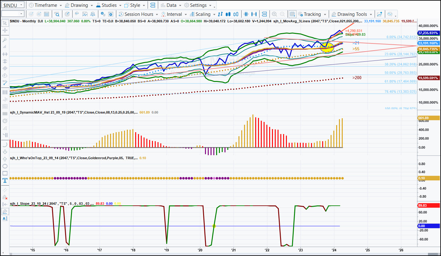Open the Drawing Tools dropdown
Image resolution: width=441 pixels, height=256 pixels.
pyautogui.click(x=351, y=14)
